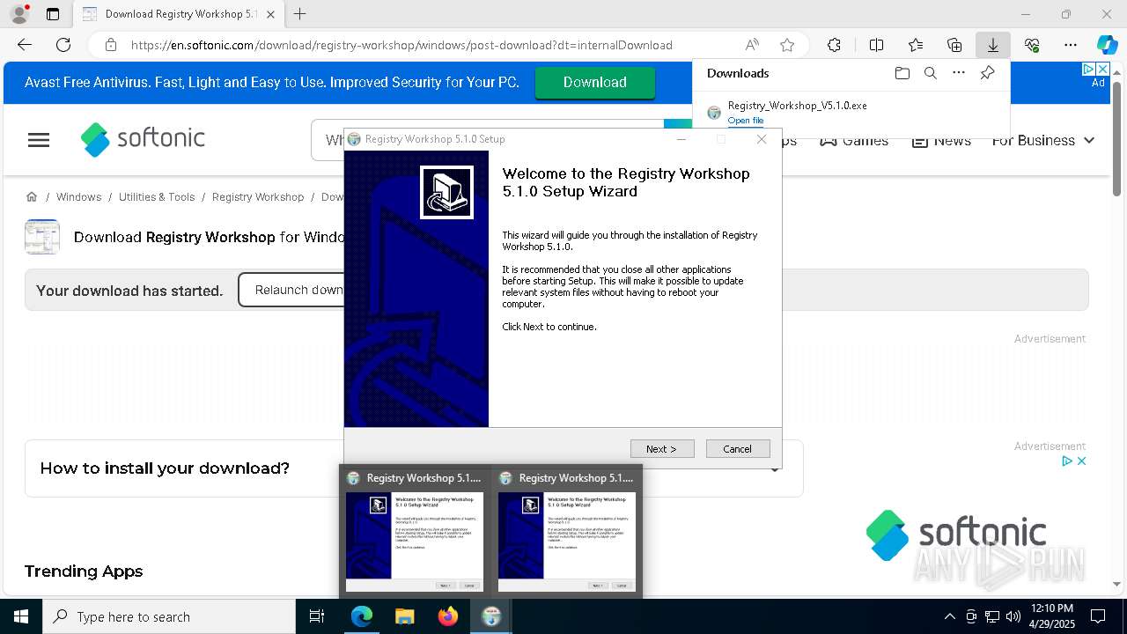1127x634 pixels.
Task: Open File Explorer from the taskbar
Action: click(x=404, y=616)
